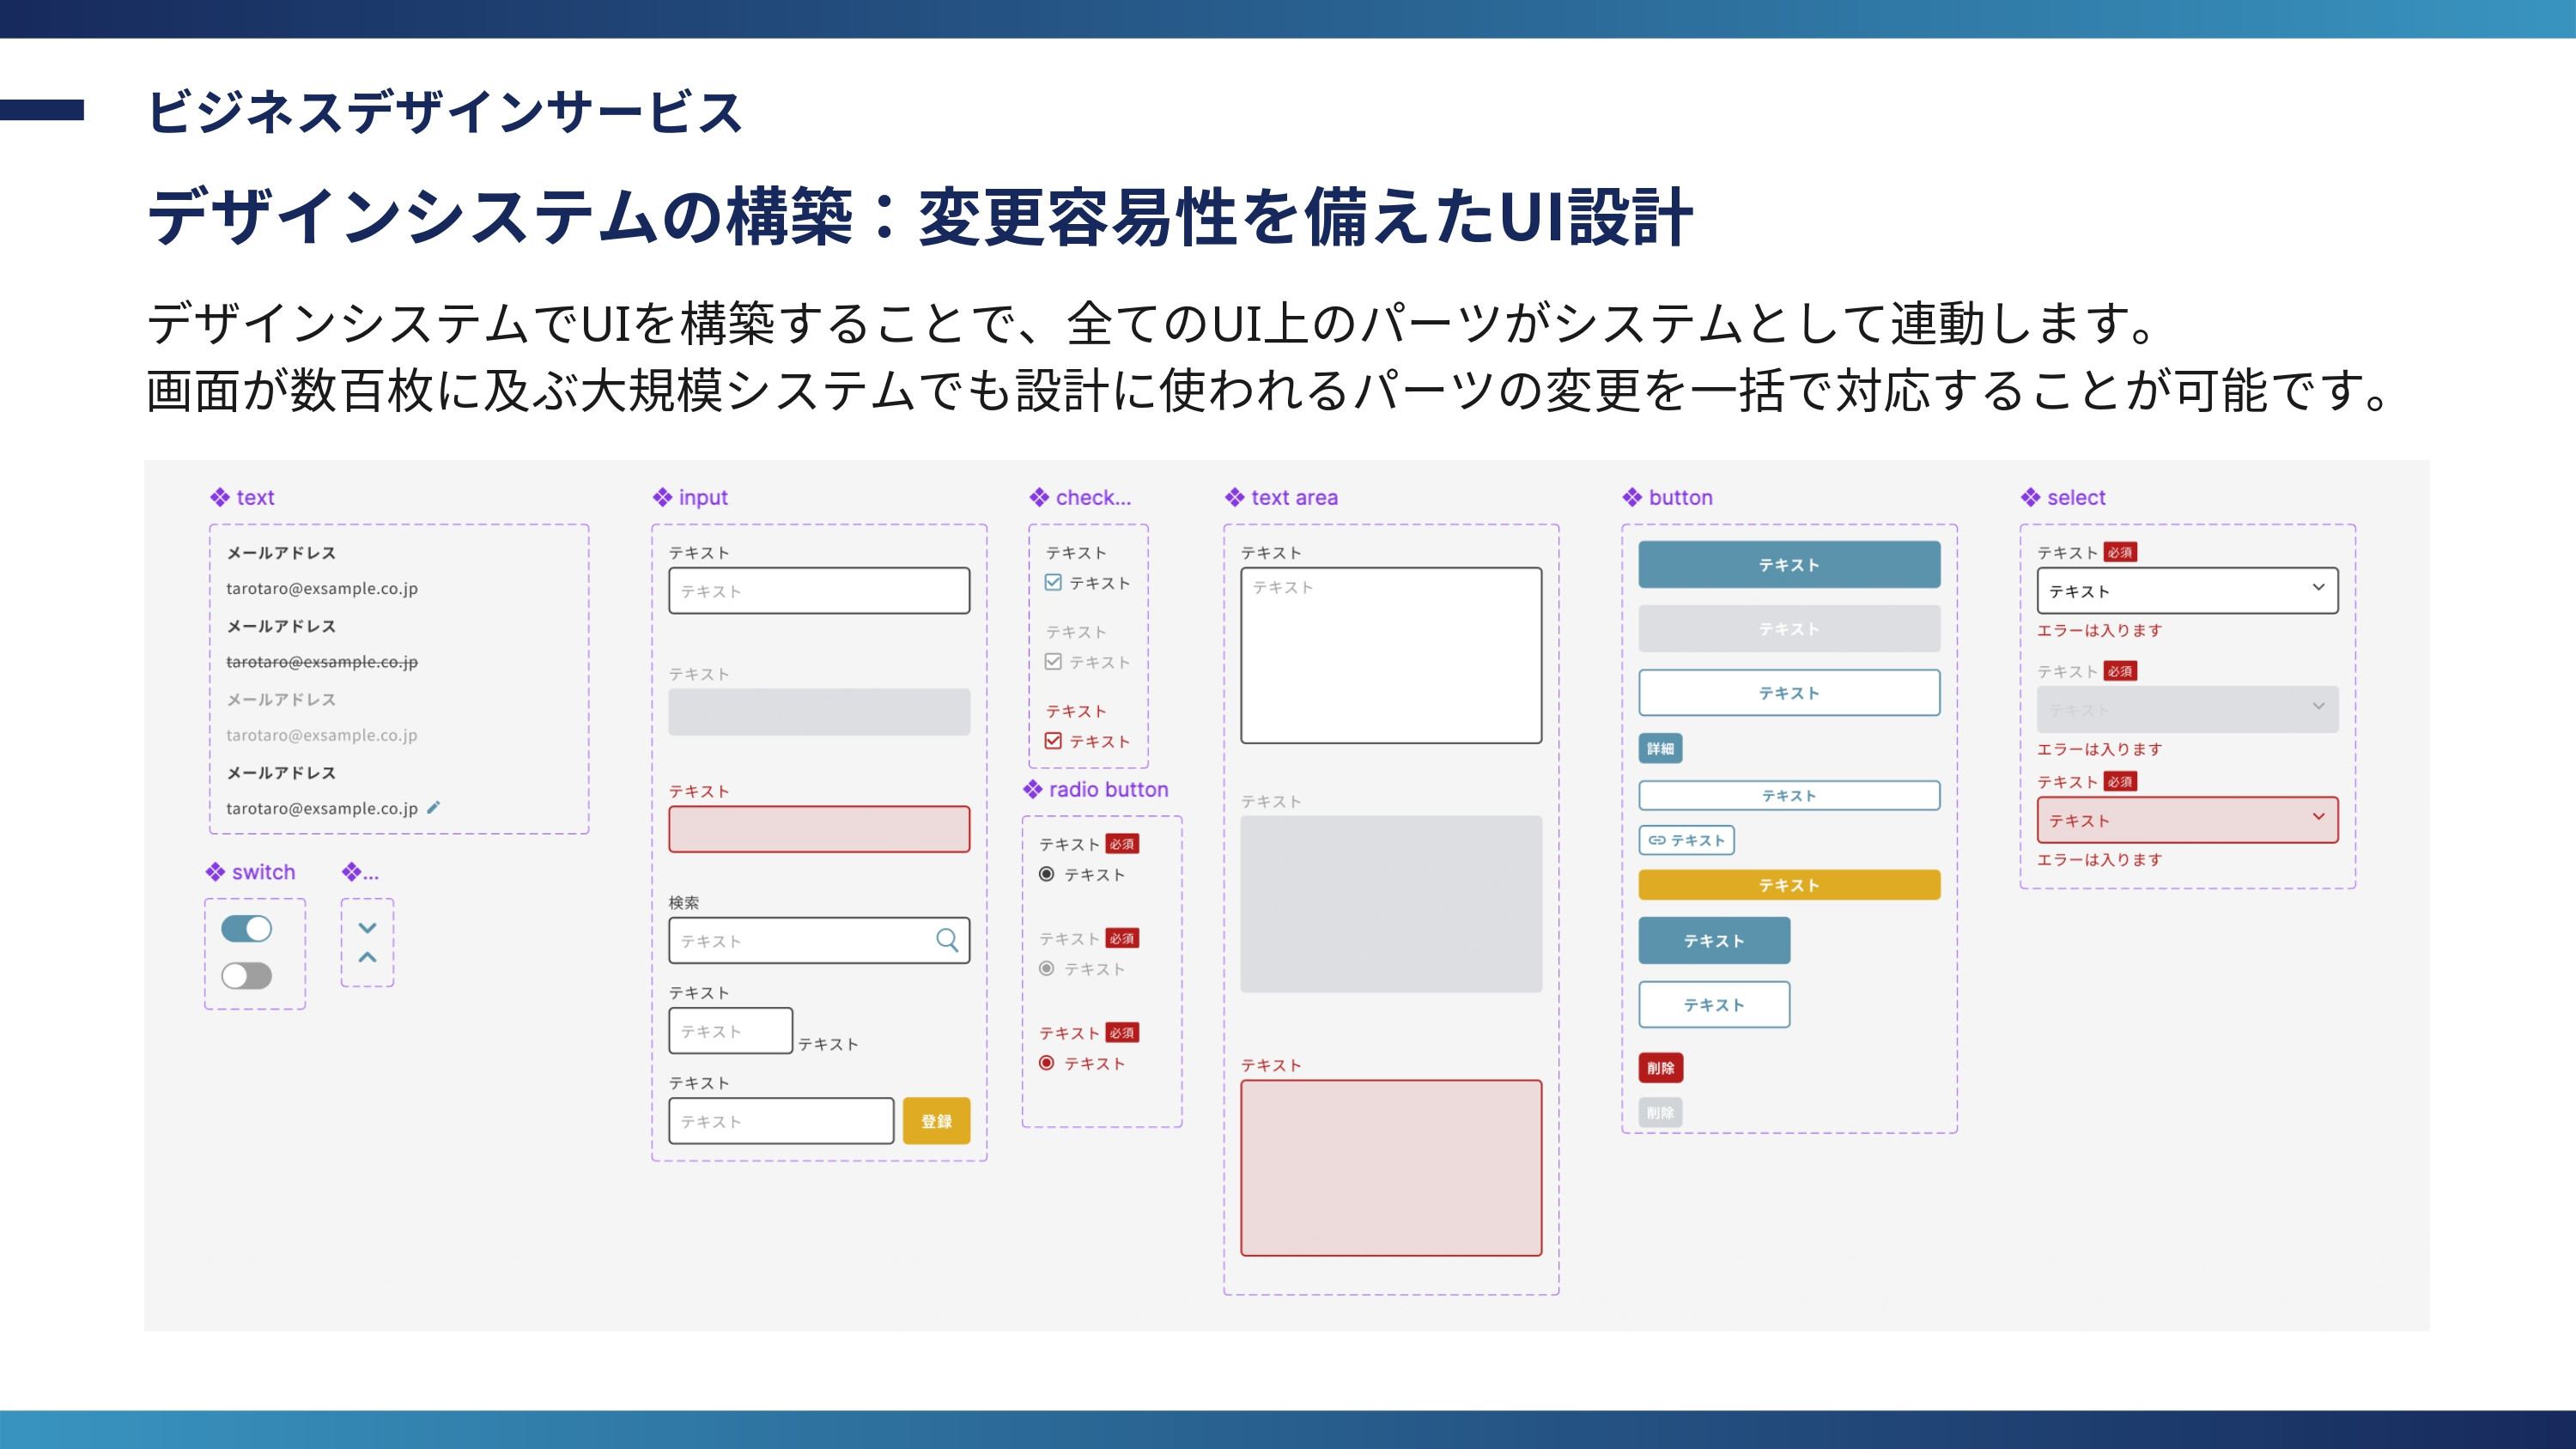
Task: Click the component icon next to 'text'
Action: 220,497
